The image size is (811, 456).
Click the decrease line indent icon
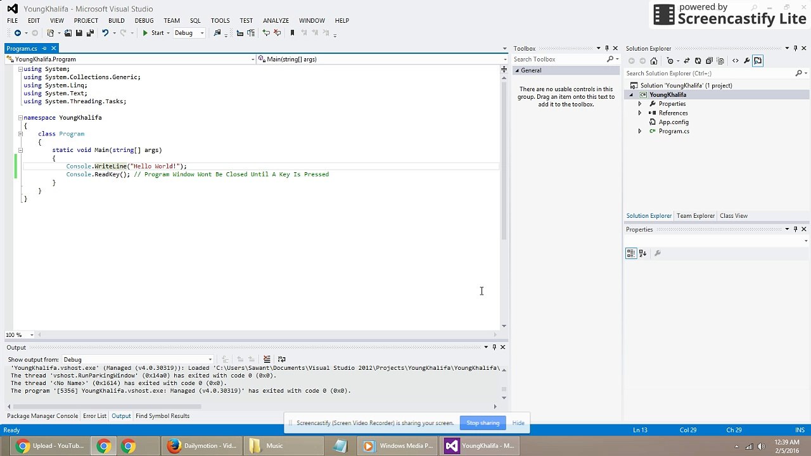pos(239,33)
